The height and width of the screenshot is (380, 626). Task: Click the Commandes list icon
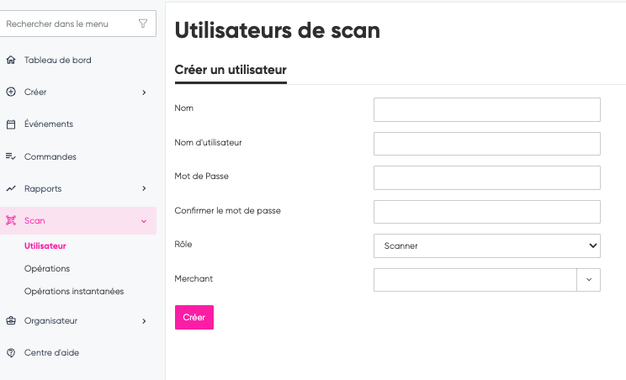pyautogui.click(x=11, y=156)
